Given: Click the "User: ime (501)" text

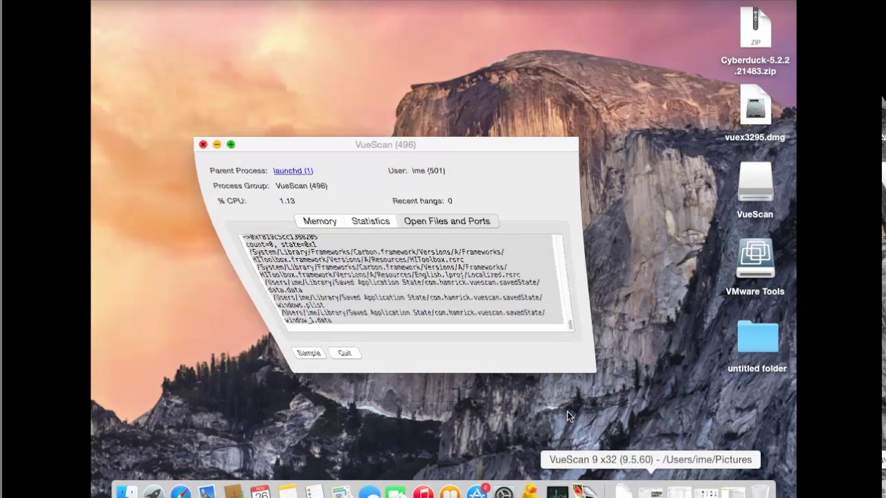Looking at the screenshot, I should point(417,171).
